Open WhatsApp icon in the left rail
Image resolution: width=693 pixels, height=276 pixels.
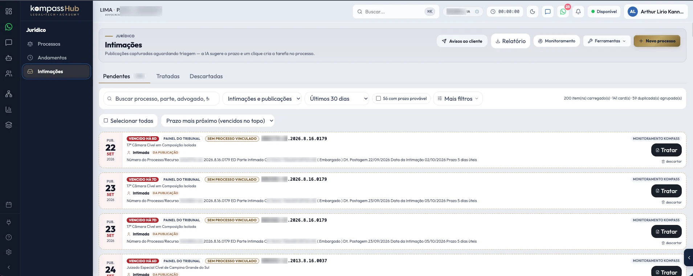click(9, 27)
